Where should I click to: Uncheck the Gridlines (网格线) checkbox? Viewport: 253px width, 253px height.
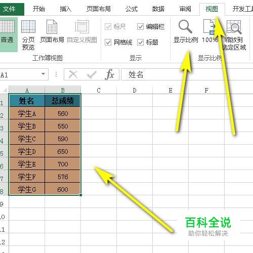[x=108, y=42]
